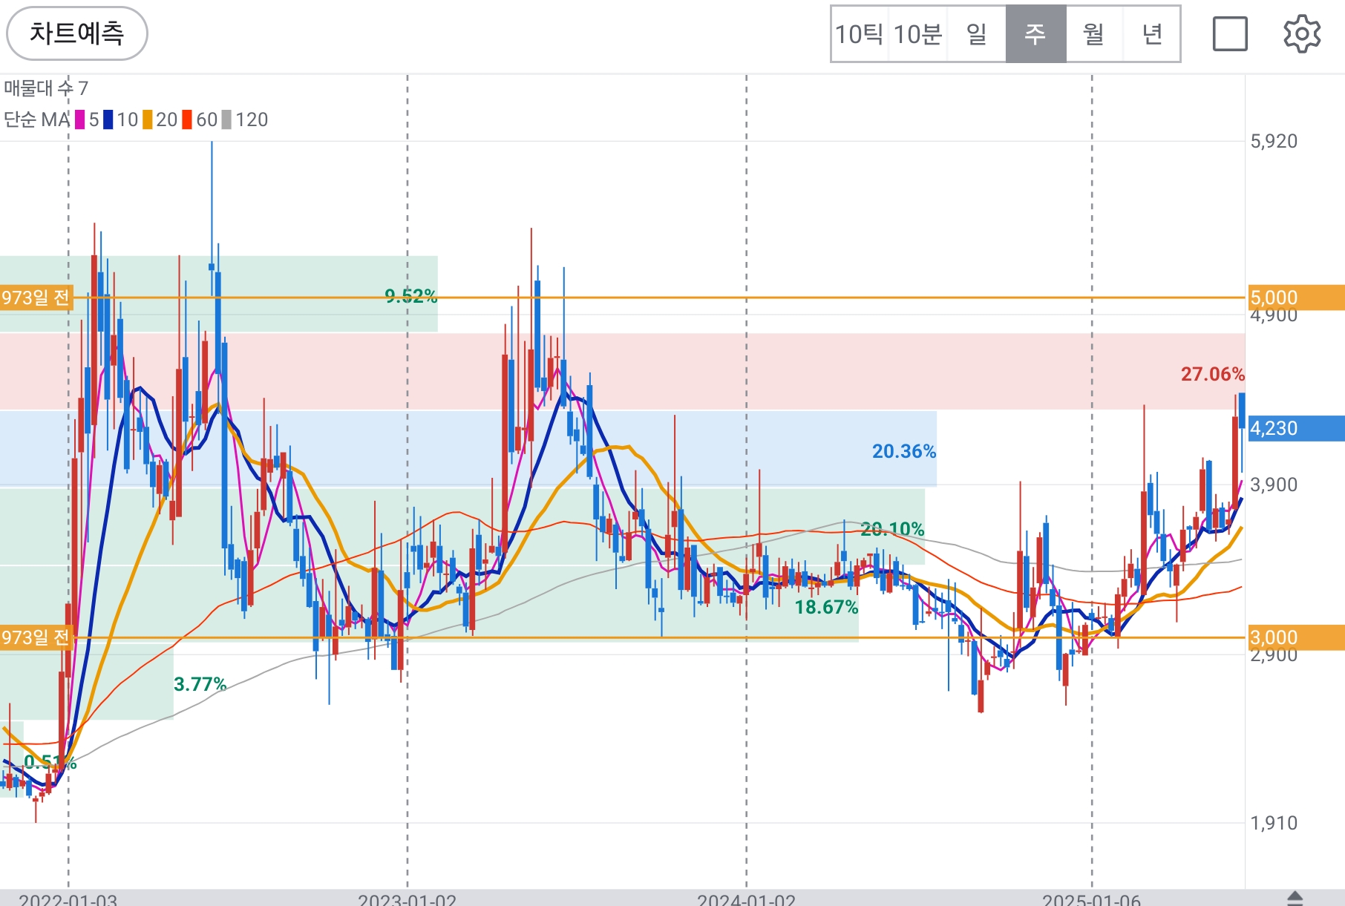Click the 9.52% volume profile value
The height and width of the screenshot is (906, 1345).
coord(410,296)
